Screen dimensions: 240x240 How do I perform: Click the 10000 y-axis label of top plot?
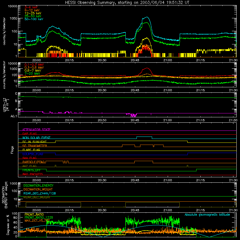(13, 6)
